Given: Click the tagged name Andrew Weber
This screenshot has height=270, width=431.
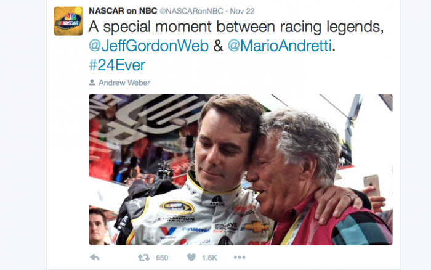Looking at the screenshot, I should pyautogui.click(x=124, y=83).
